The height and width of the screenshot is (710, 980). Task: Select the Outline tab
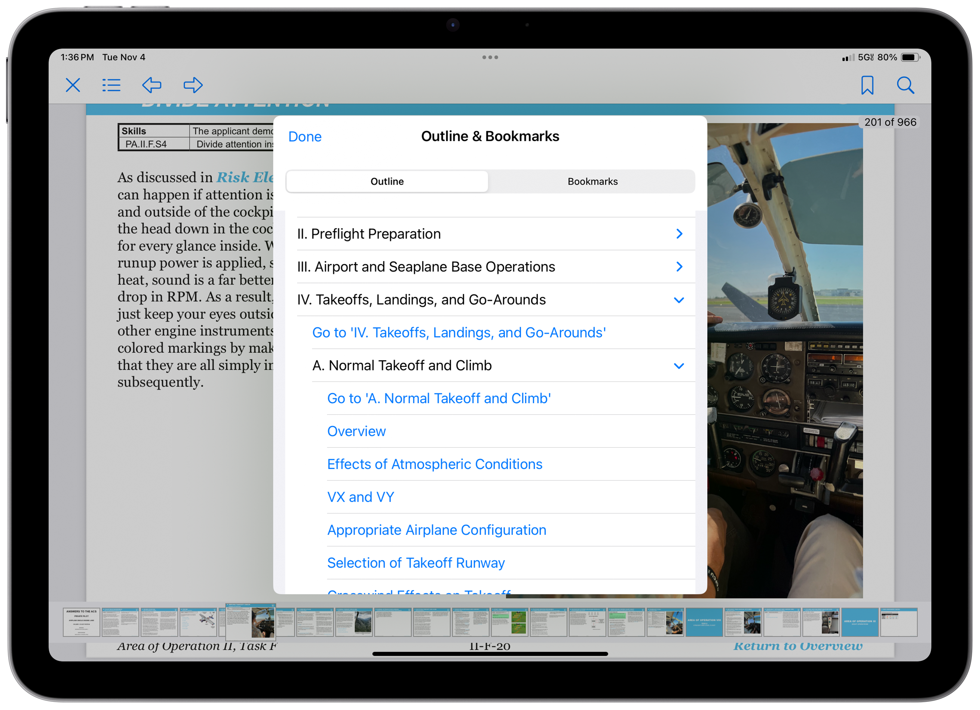click(387, 181)
